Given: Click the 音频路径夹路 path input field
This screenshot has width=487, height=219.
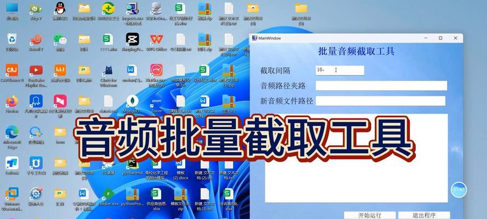Looking at the screenshot, I should pos(381,85).
